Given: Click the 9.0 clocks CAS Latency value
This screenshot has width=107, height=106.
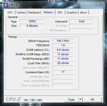Looking at the screenshot, I should (63, 50).
